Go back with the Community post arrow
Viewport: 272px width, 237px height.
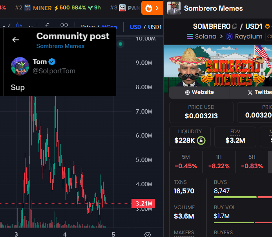15,40
